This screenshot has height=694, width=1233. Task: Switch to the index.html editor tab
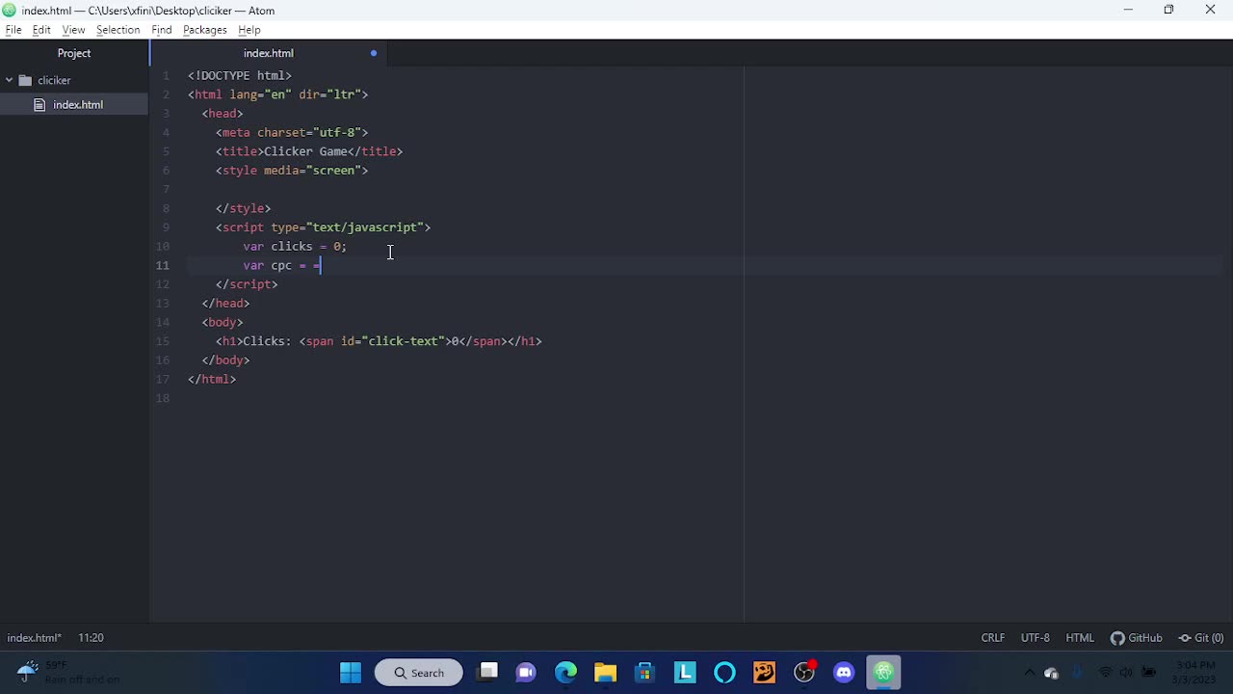pyautogui.click(x=269, y=53)
